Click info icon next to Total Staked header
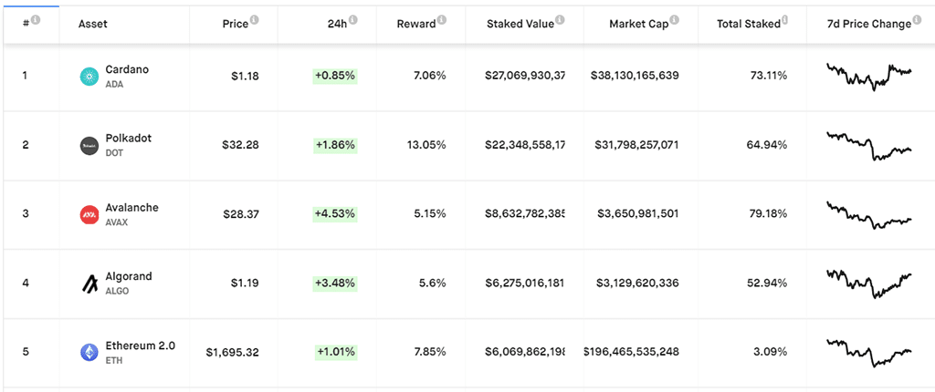935x392 pixels. tap(784, 20)
